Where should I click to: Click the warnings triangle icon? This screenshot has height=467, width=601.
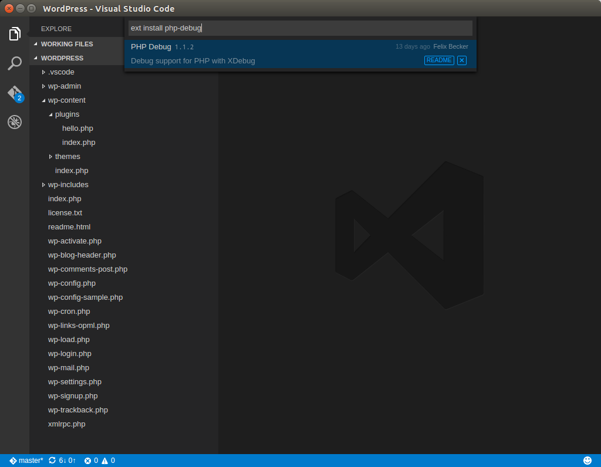(104, 461)
